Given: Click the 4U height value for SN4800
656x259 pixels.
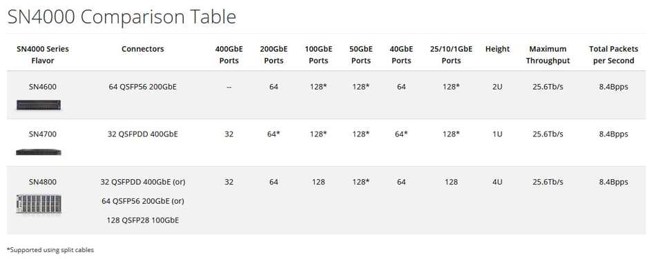Looking at the screenshot, I should click(x=497, y=182).
